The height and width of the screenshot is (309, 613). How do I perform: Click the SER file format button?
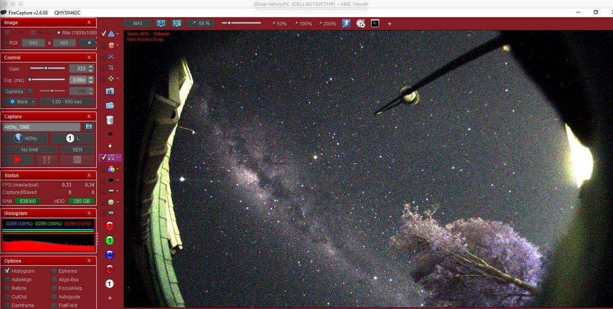pyautogui.click(x=77, y=150)
